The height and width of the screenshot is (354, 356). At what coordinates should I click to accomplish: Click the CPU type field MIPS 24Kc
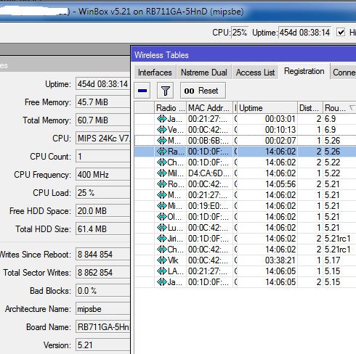pyautogui.click(x=103, y=139)
